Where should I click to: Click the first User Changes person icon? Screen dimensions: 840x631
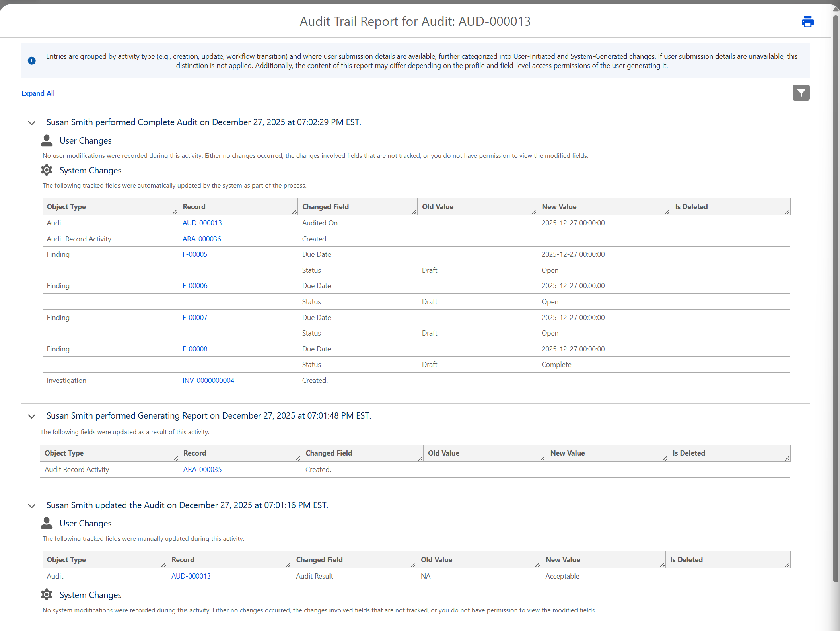pos(47,140)
